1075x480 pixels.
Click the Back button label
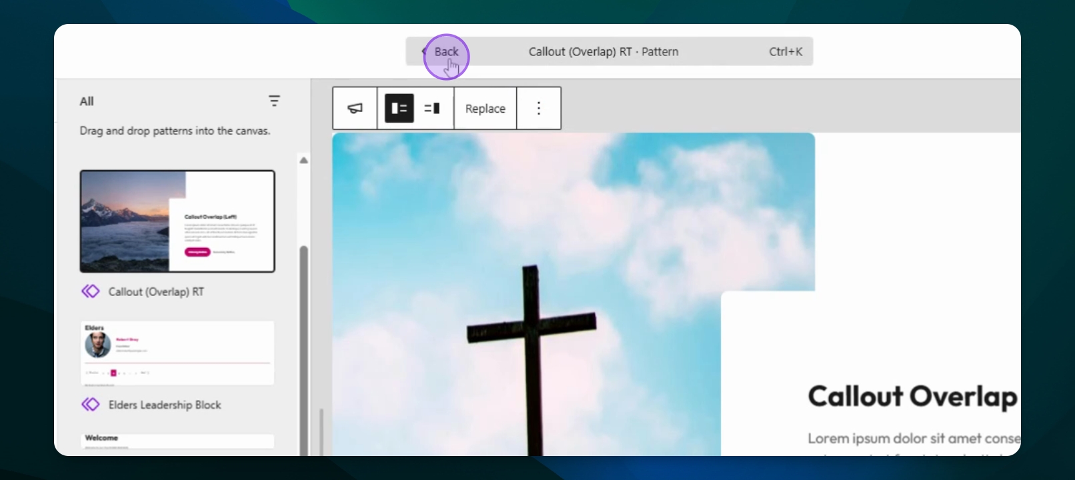point(446,51)
